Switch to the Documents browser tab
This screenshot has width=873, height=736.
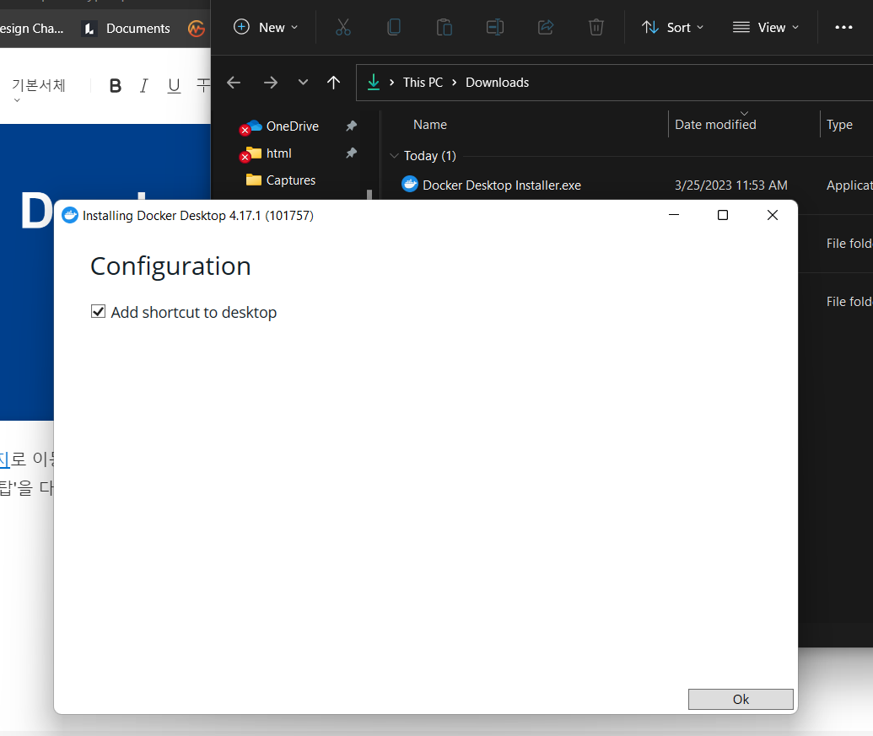click(127, 29)
